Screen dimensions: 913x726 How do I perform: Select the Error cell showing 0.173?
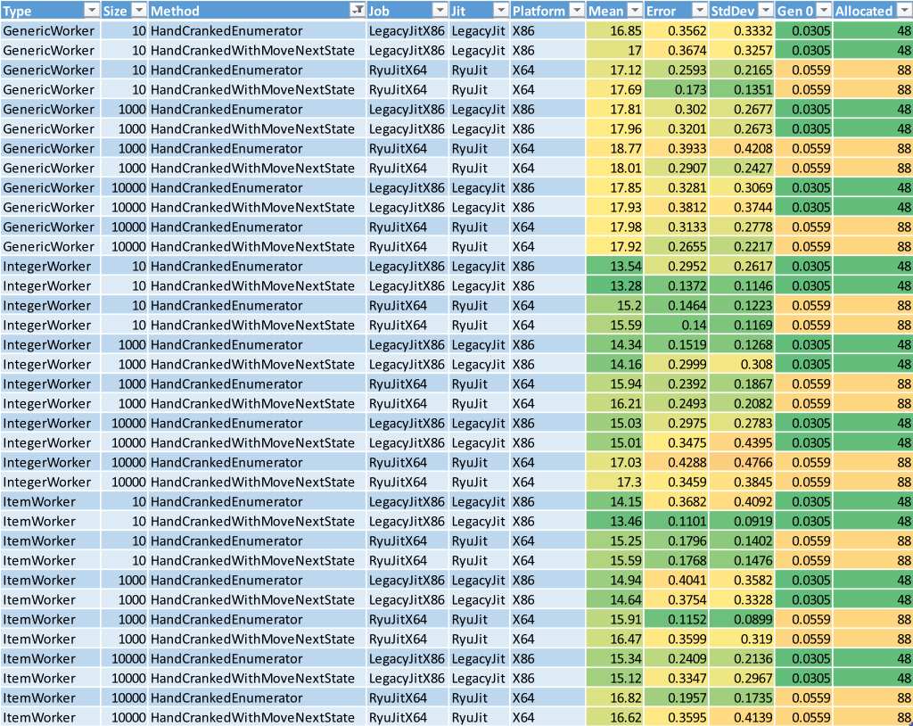pyautogui.click(x=676, y=90)
